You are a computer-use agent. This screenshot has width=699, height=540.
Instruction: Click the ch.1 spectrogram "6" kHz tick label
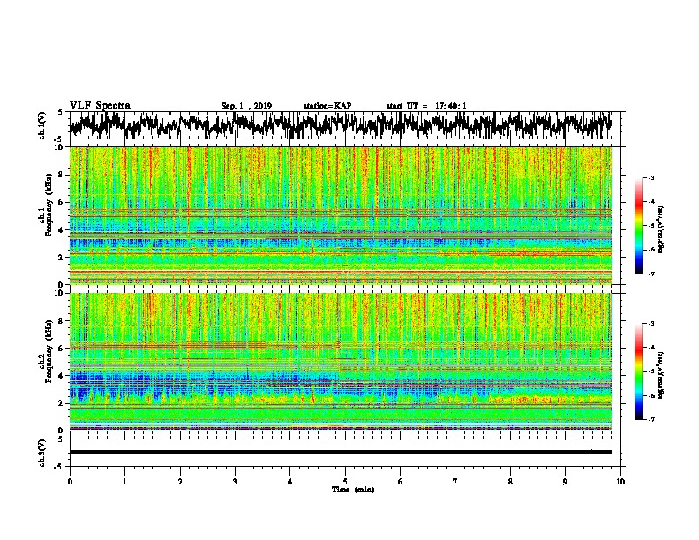[62, 202]
